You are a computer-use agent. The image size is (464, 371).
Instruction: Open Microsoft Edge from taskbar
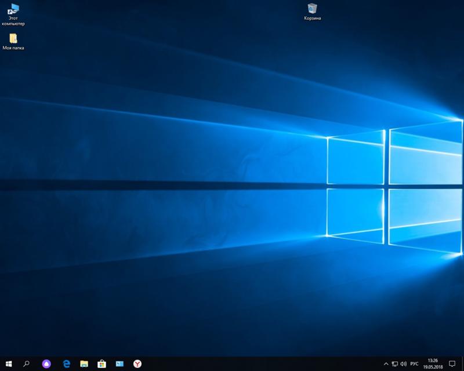(x=67, y=364)
